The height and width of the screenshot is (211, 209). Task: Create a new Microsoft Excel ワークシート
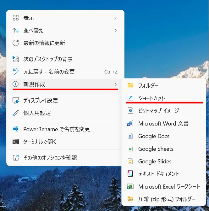click(x=164, y=186)
